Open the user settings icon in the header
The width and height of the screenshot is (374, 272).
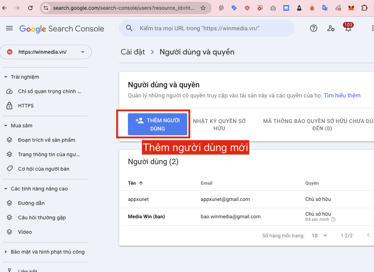[x=331, y=28]
